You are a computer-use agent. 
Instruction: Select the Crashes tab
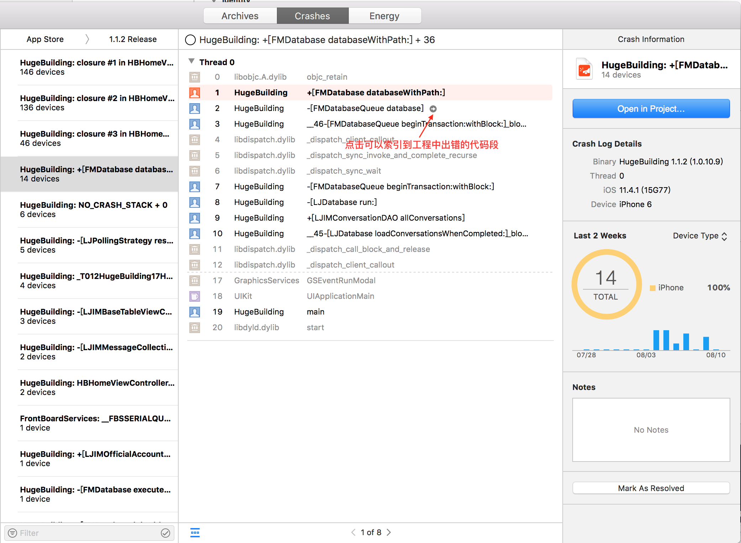coord(312,16)
